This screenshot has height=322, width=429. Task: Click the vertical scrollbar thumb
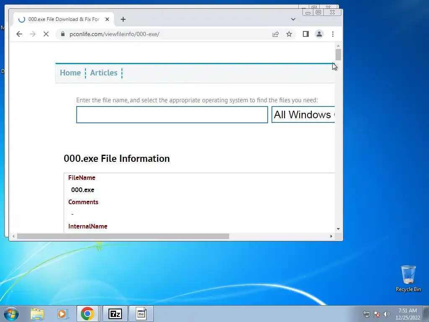338,55
